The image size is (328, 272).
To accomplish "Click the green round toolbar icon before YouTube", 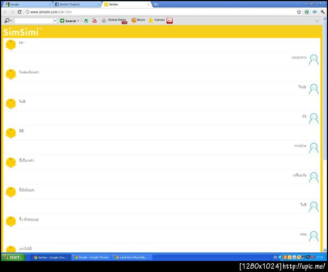I will (x=86, y=21).
